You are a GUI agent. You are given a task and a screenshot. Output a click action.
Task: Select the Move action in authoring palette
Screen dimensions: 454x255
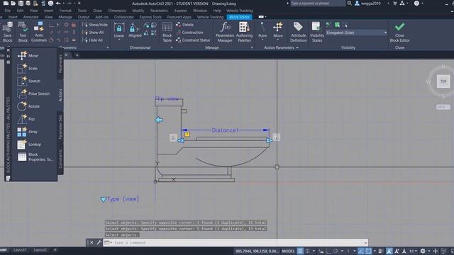click(28, 55)
